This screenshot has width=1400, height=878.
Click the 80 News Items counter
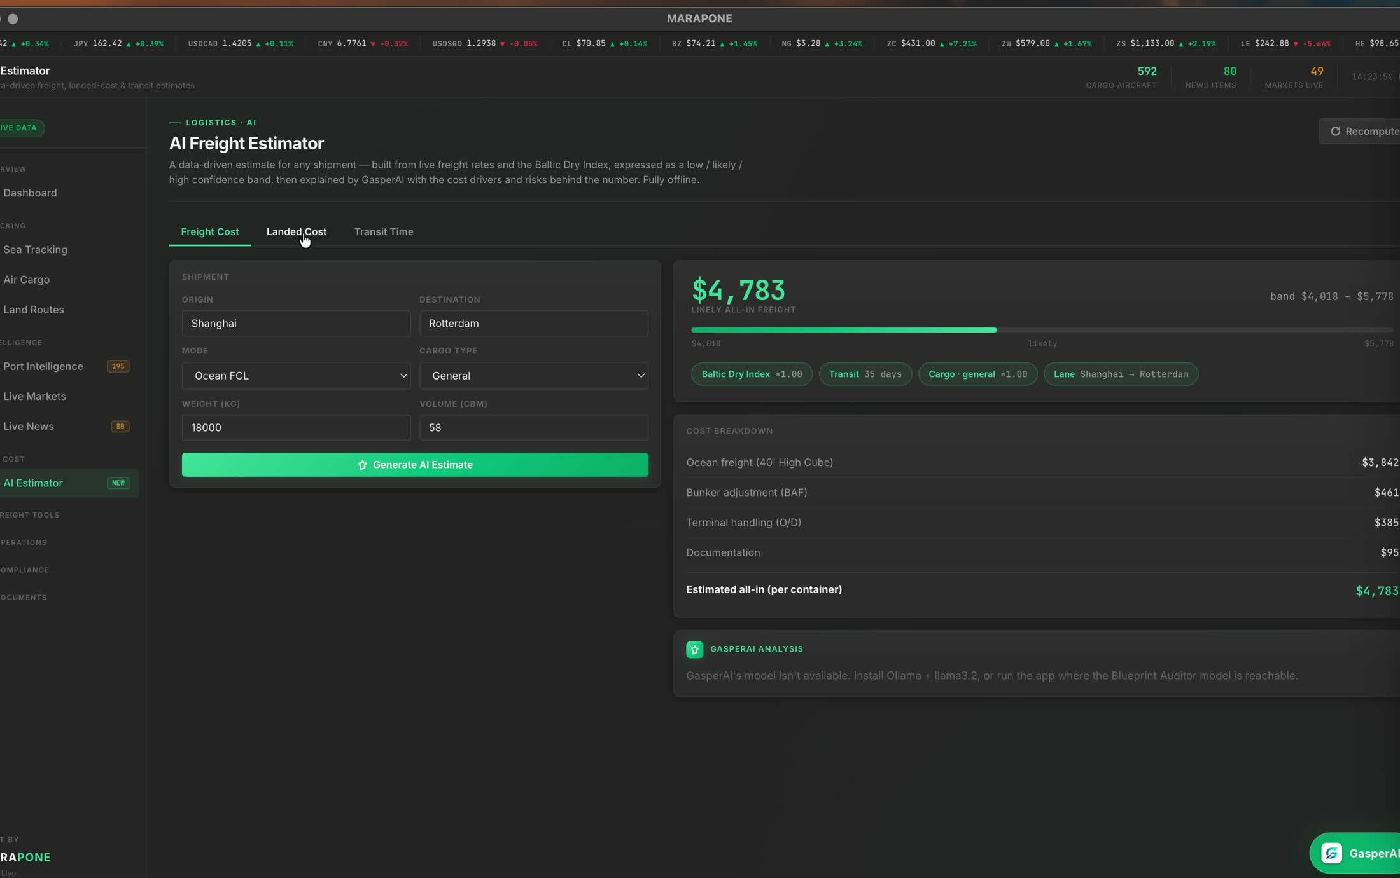pos(1210,77)
